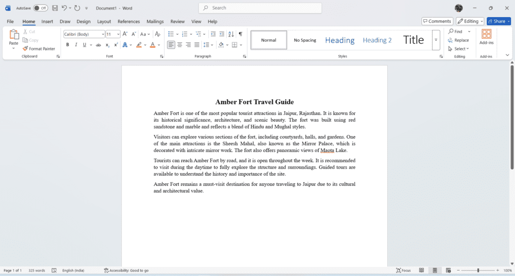Apply subscript formatting
Viewport: 515px width, 276px height.
[107, 45]
